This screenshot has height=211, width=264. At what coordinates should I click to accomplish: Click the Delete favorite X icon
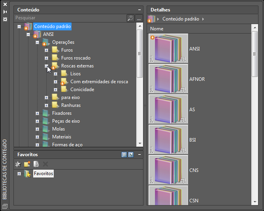(x=45, y=164)
